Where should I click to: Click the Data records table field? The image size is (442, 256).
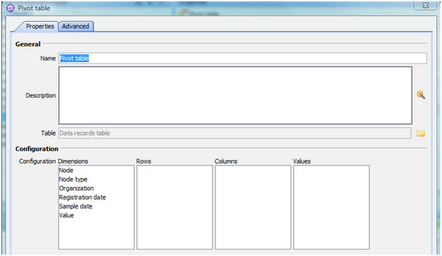tap(234, 133)
